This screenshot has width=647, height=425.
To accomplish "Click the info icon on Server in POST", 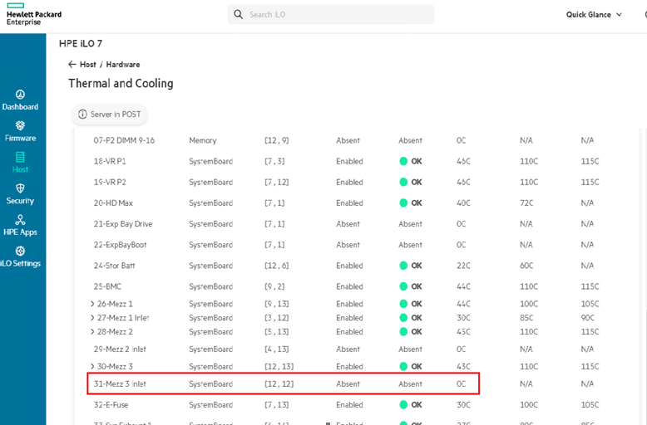I will [82, 114].
